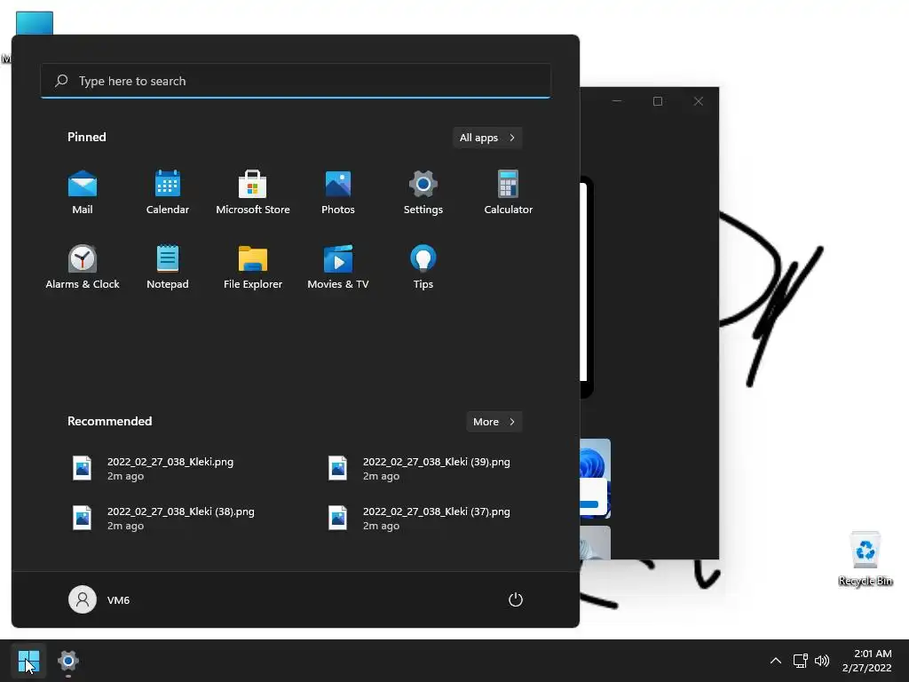This screenshot has height=682, width=909.
Task: Maximize the dark background window
Action: tap(658, 101)
